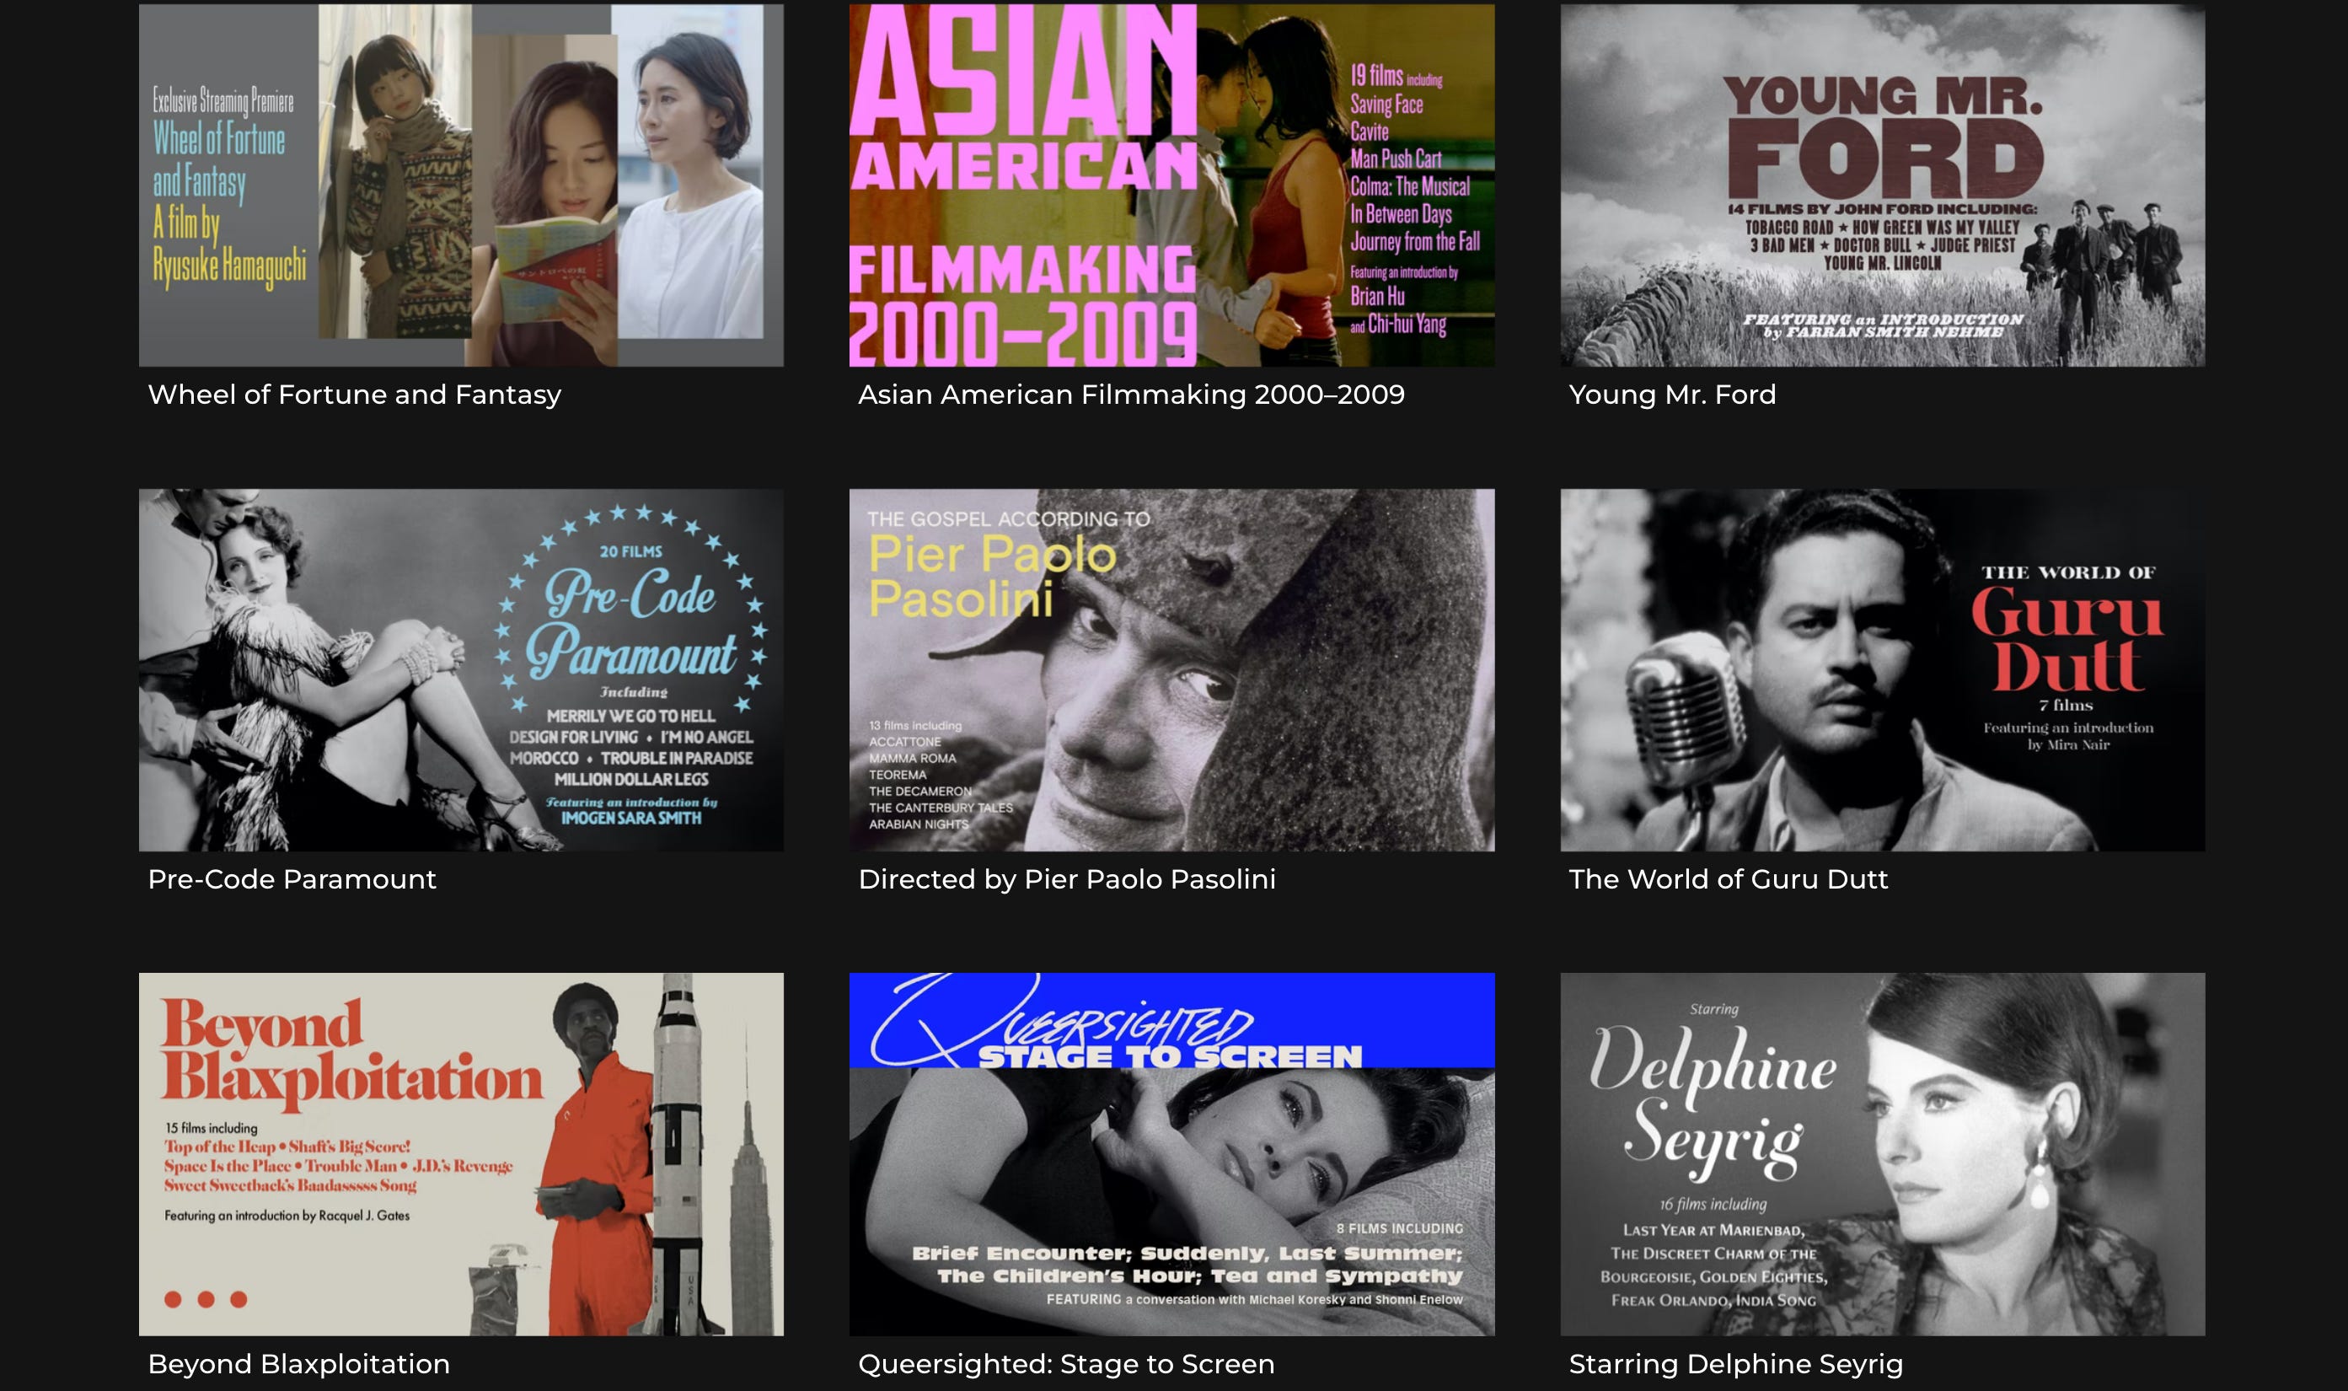Open The World of Guru Dutt poster
This screenshot has height=1391, width=2348.
(1881, 669)
